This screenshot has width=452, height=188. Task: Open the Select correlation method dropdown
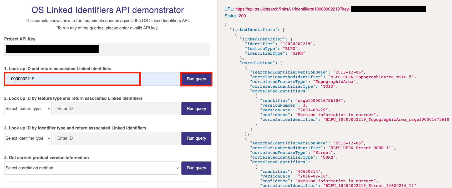tap(92, 168)
